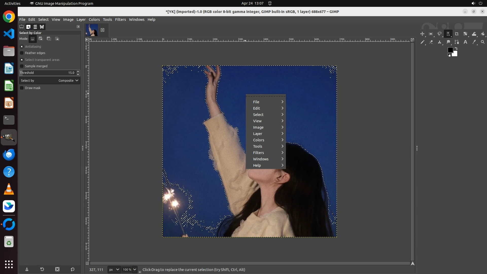The width and height of the screenshot is (487, 274).
Task: Open the px unit dropdown
Action: coord(114,269)
